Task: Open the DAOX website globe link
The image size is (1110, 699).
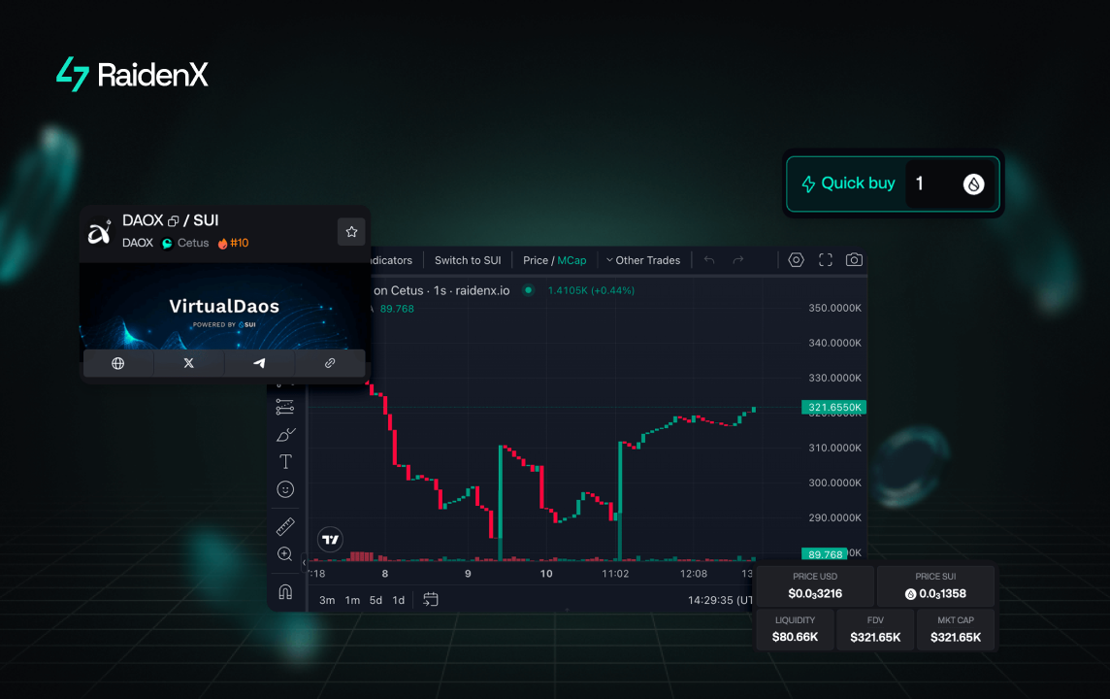Action: point(118,363)
